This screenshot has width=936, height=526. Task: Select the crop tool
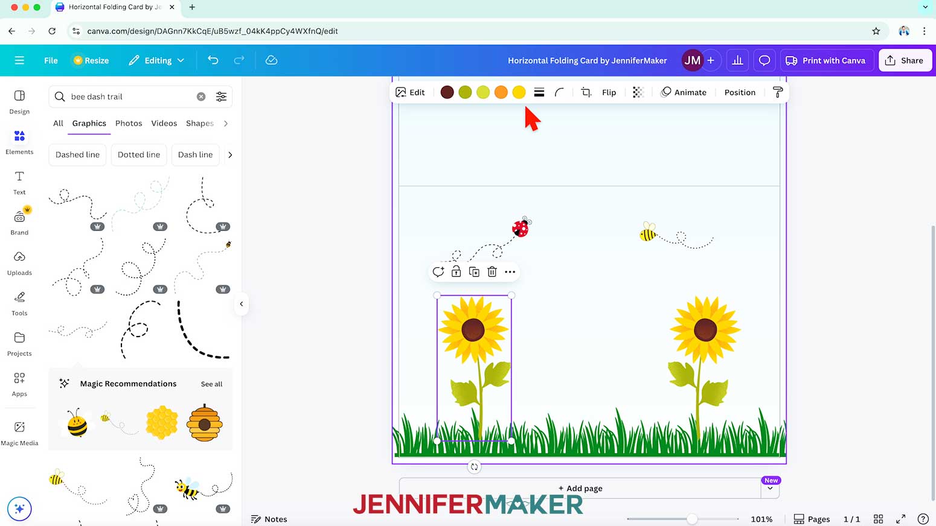(586, 92)
